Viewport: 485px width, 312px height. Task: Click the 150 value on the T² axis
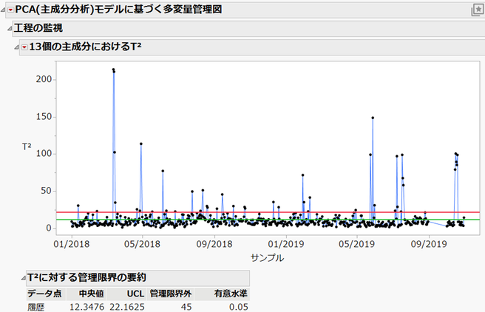[44, 117]
